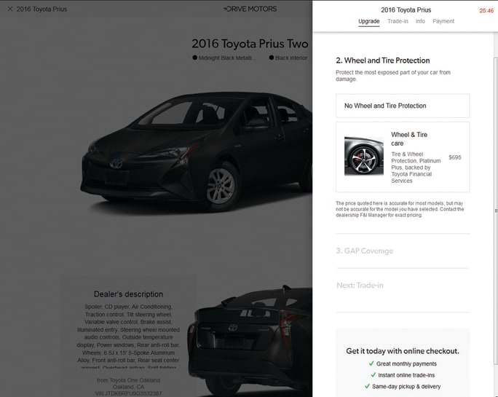Click the wheel image in Wheel & Tire care
Screen dimensions: 498x397
363,157
